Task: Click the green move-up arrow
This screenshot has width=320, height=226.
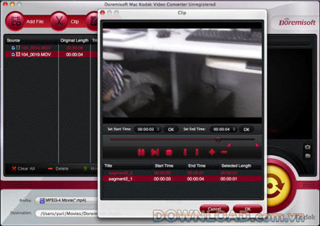Action: coord(85,169)
